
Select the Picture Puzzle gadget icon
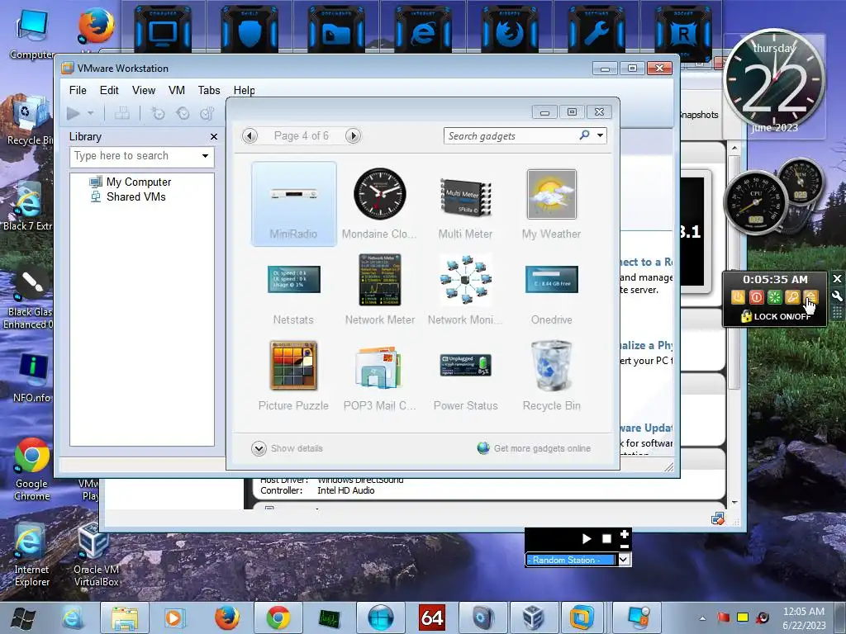pyautogui.click(x=293, y=365)
